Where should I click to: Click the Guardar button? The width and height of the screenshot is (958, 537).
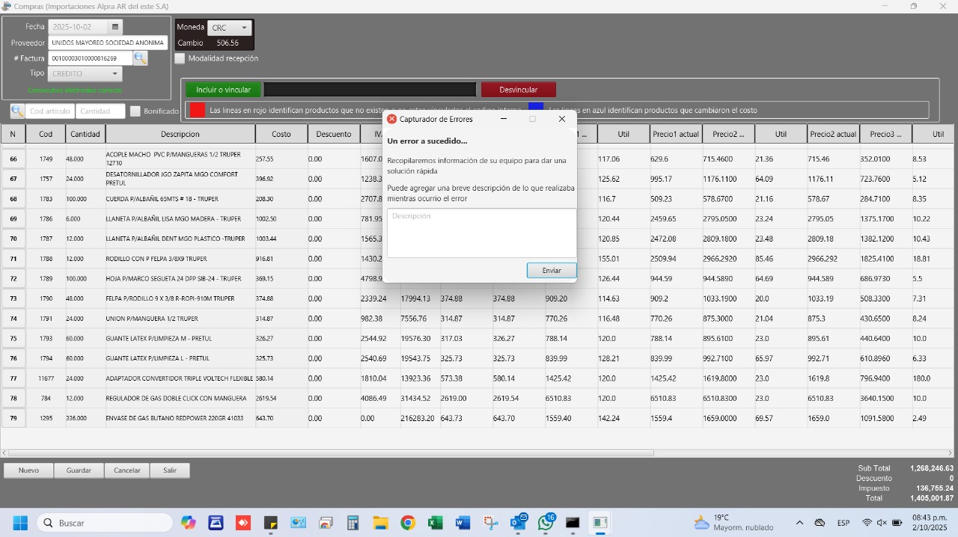(79, 470)
